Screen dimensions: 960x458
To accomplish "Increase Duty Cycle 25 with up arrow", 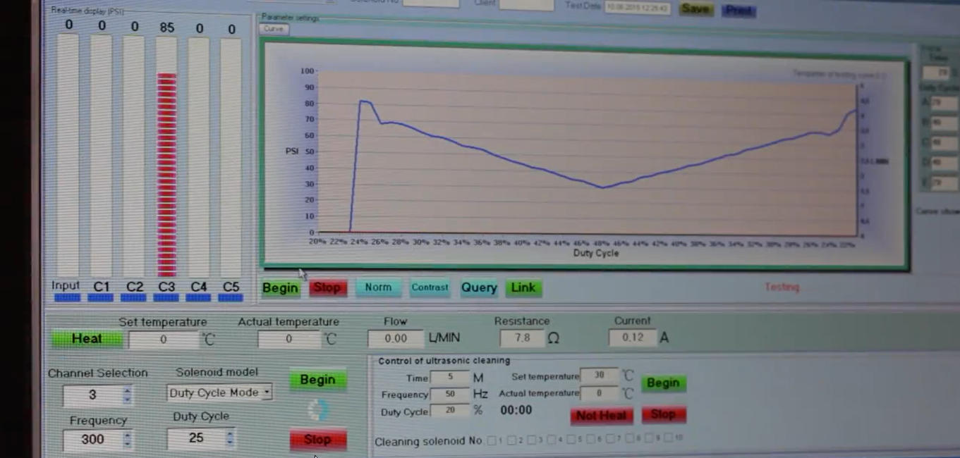I will pos(230,433).
